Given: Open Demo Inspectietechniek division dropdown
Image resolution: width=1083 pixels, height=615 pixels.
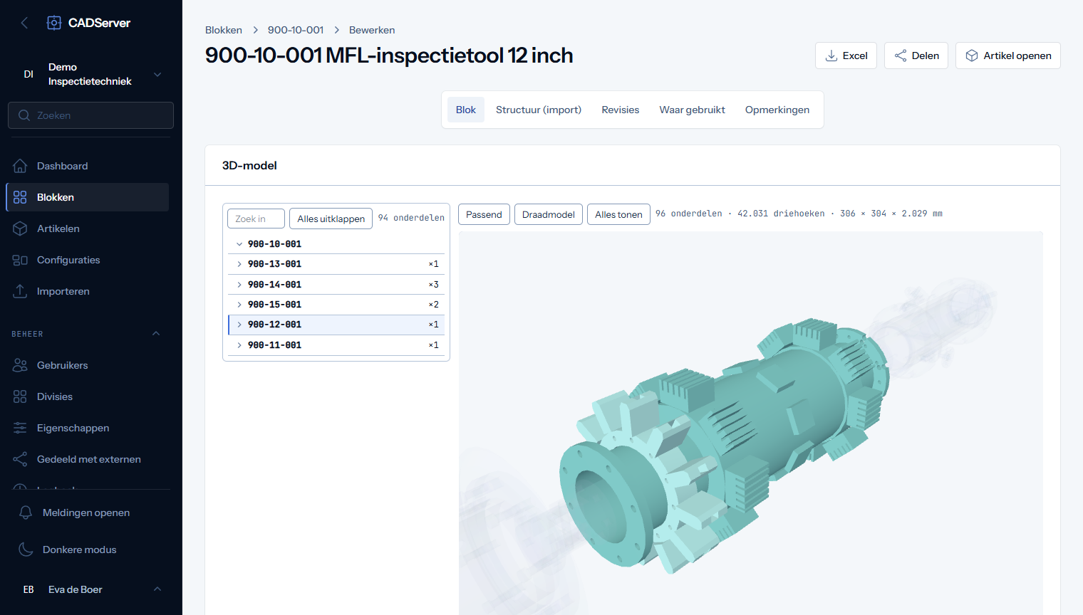Looking at the screenshot, I should pos(91,74).
